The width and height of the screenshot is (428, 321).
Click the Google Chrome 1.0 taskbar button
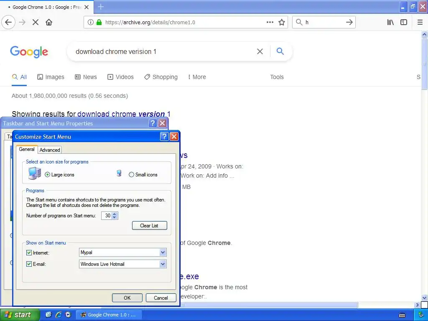[109, 315]
